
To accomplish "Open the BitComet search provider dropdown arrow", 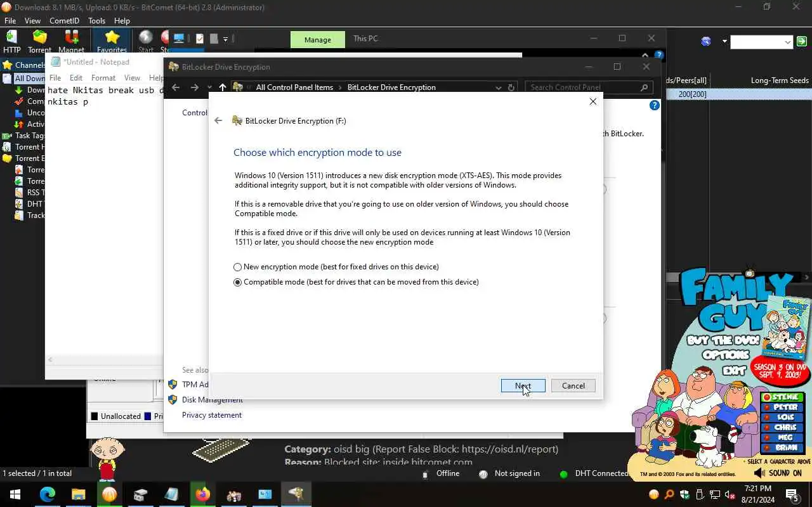I will pos(724,42).
